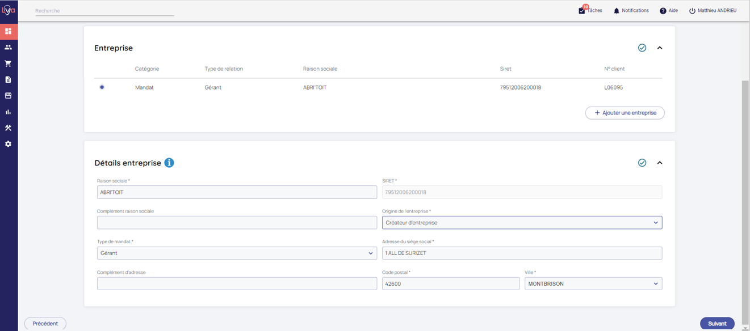Open the dashboard icon in sidebar
The image size is (750, 331).
pos(8,31)
